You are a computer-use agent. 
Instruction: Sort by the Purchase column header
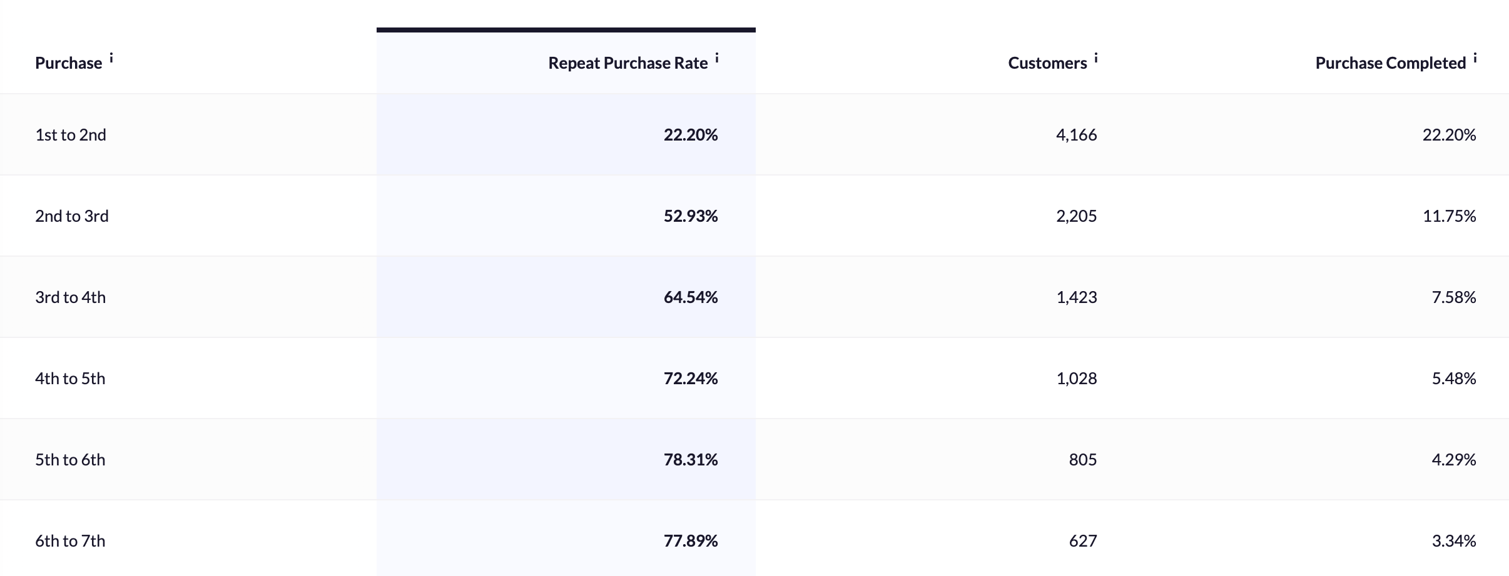[x=68, y=63]
